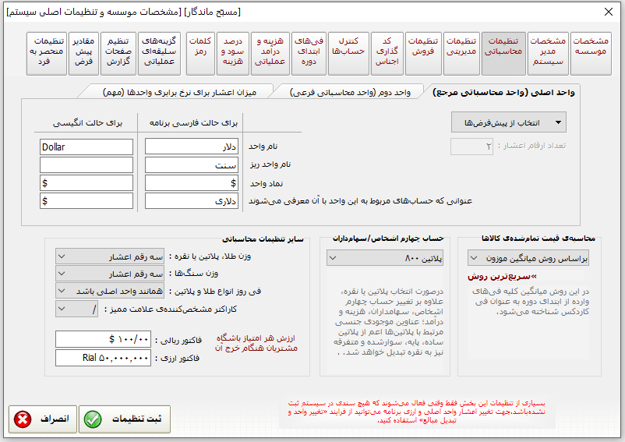
Task: Click the English unit symbol field
Action: point(87,183)
